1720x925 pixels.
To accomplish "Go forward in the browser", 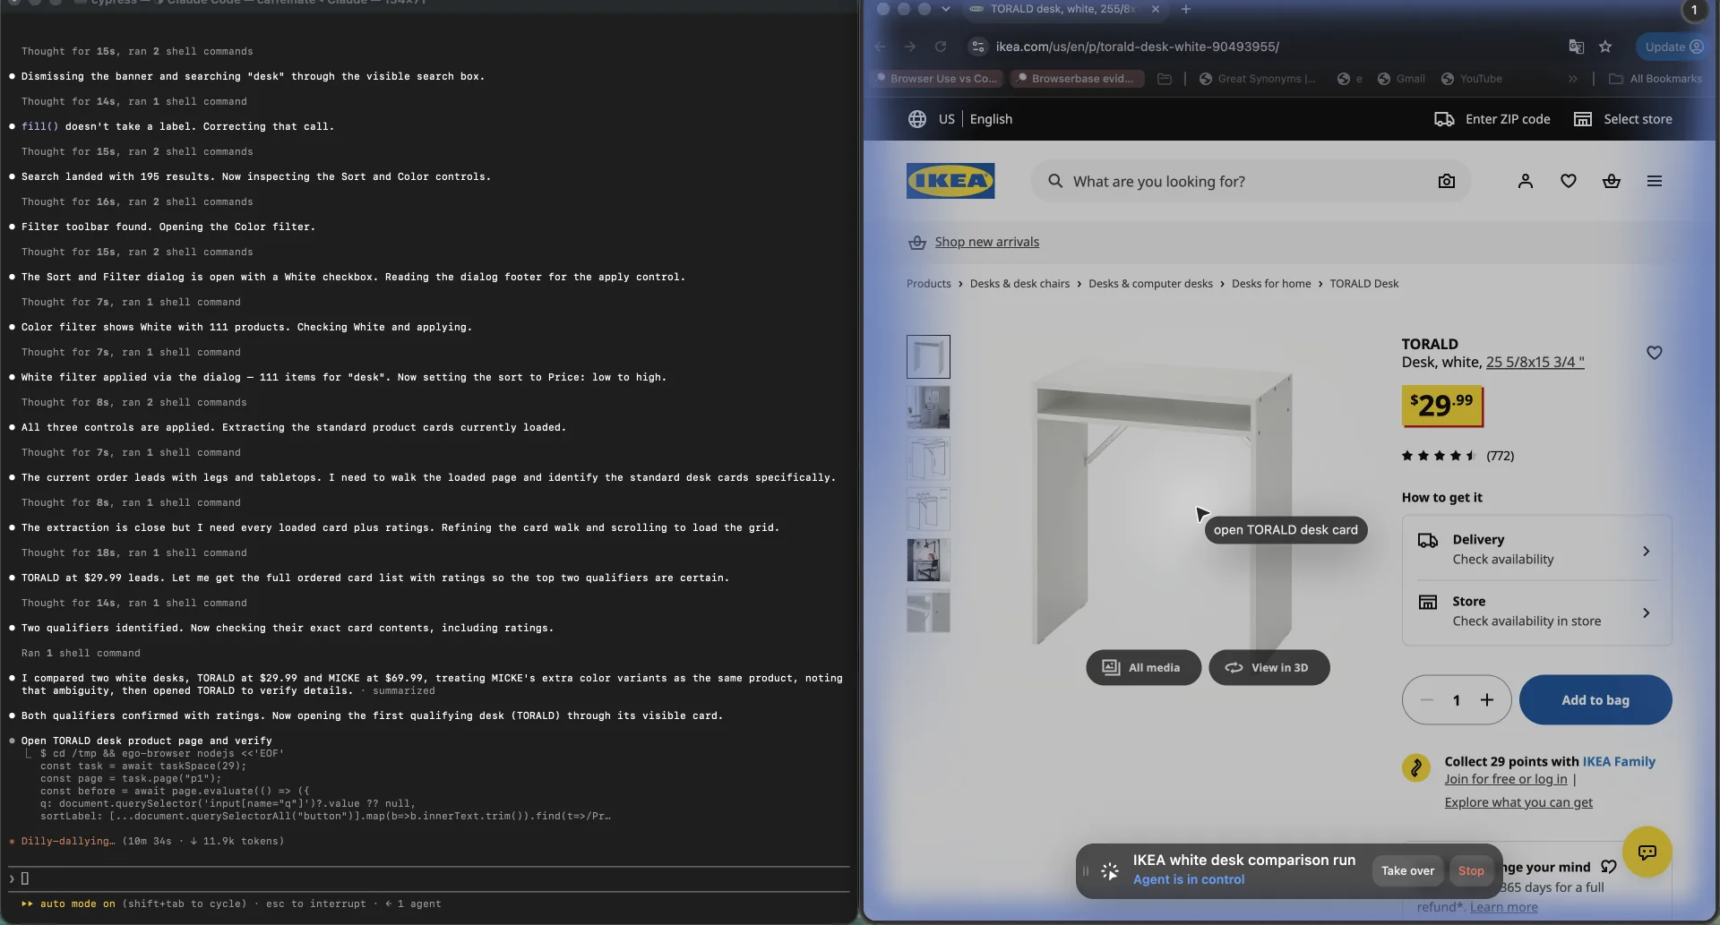I will (x=910, y=47).
